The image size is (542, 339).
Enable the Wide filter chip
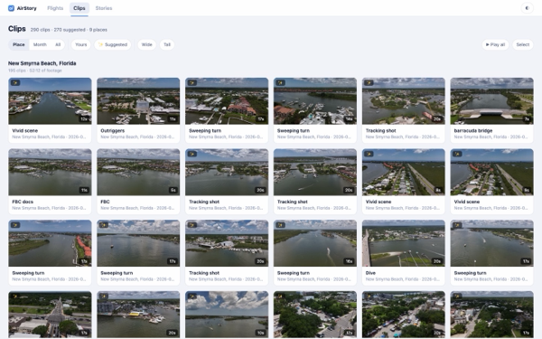click(x=147, y=44)
